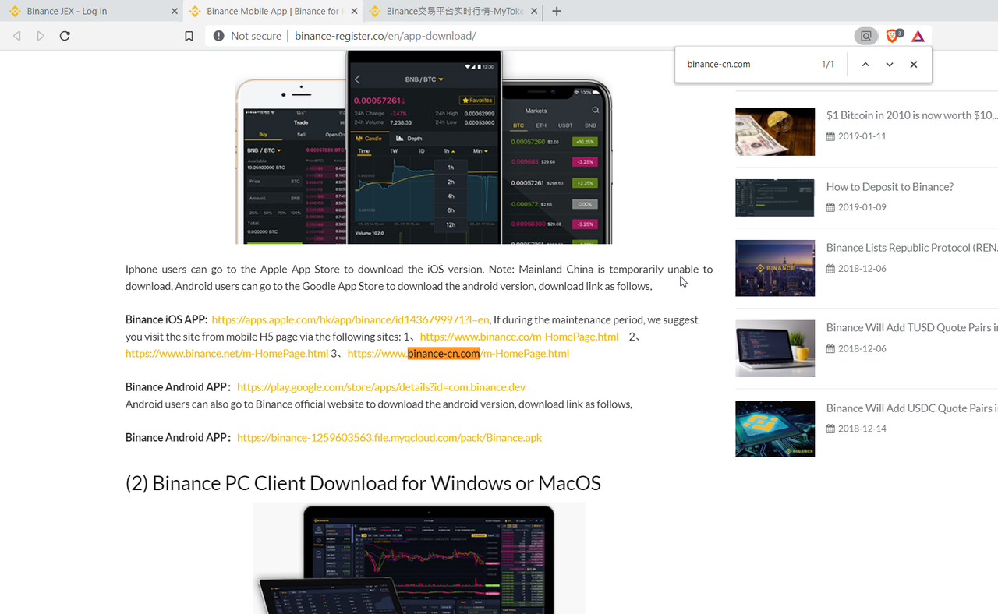Open 'How to Deposit to Binance?' article
Viewport: 998px width, 614px height.
(x=890, y=187)
